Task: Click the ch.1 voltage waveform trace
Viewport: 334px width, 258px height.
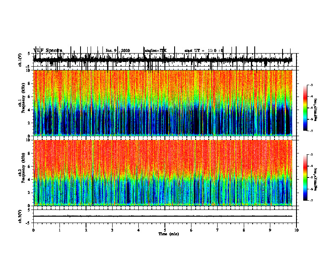Action: (163, 59)
